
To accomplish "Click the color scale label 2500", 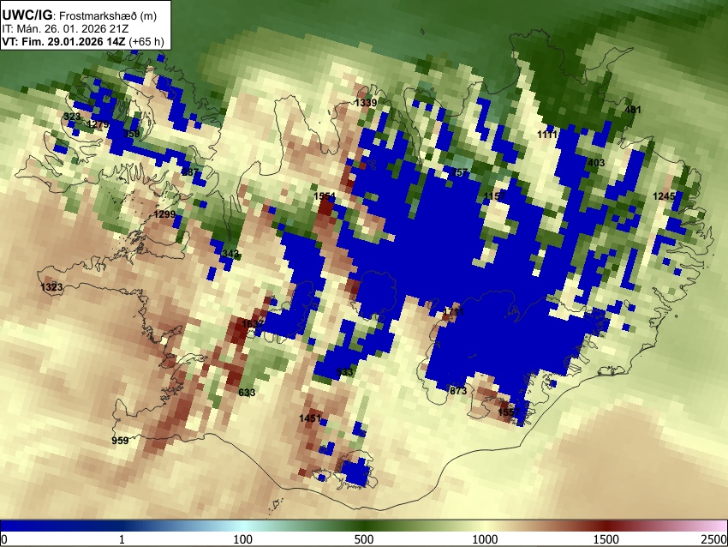I will pyautogui.click(x=714, y=539).
